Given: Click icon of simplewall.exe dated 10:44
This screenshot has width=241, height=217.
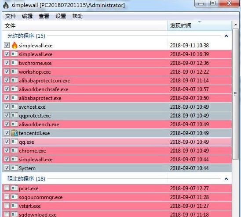Looking at the screenshot, I should (x=15, y=160).
